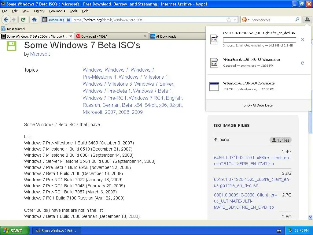
Task: Click the page scroll down arrow
Action: 311,217
